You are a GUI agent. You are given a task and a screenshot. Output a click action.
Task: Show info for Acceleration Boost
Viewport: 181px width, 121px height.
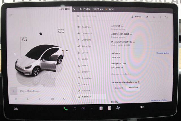pyautogui.click(x=131, y=34)
